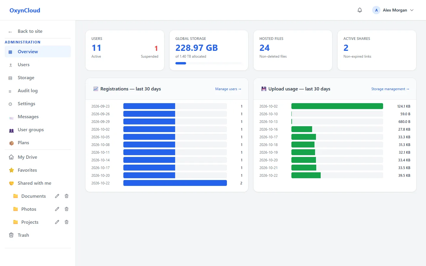The height and width of the screenshot is (266, 426).
Task: Click the Storage icon in sidebar
Action: coord(10,78)
